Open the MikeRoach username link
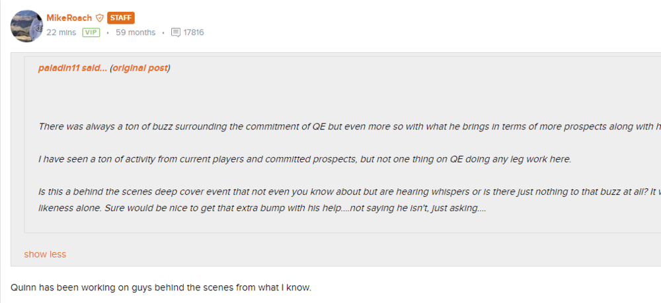Image resolution: width=661 pixels, height=303 pixels. pyautogui.click(x=69, y=18)
